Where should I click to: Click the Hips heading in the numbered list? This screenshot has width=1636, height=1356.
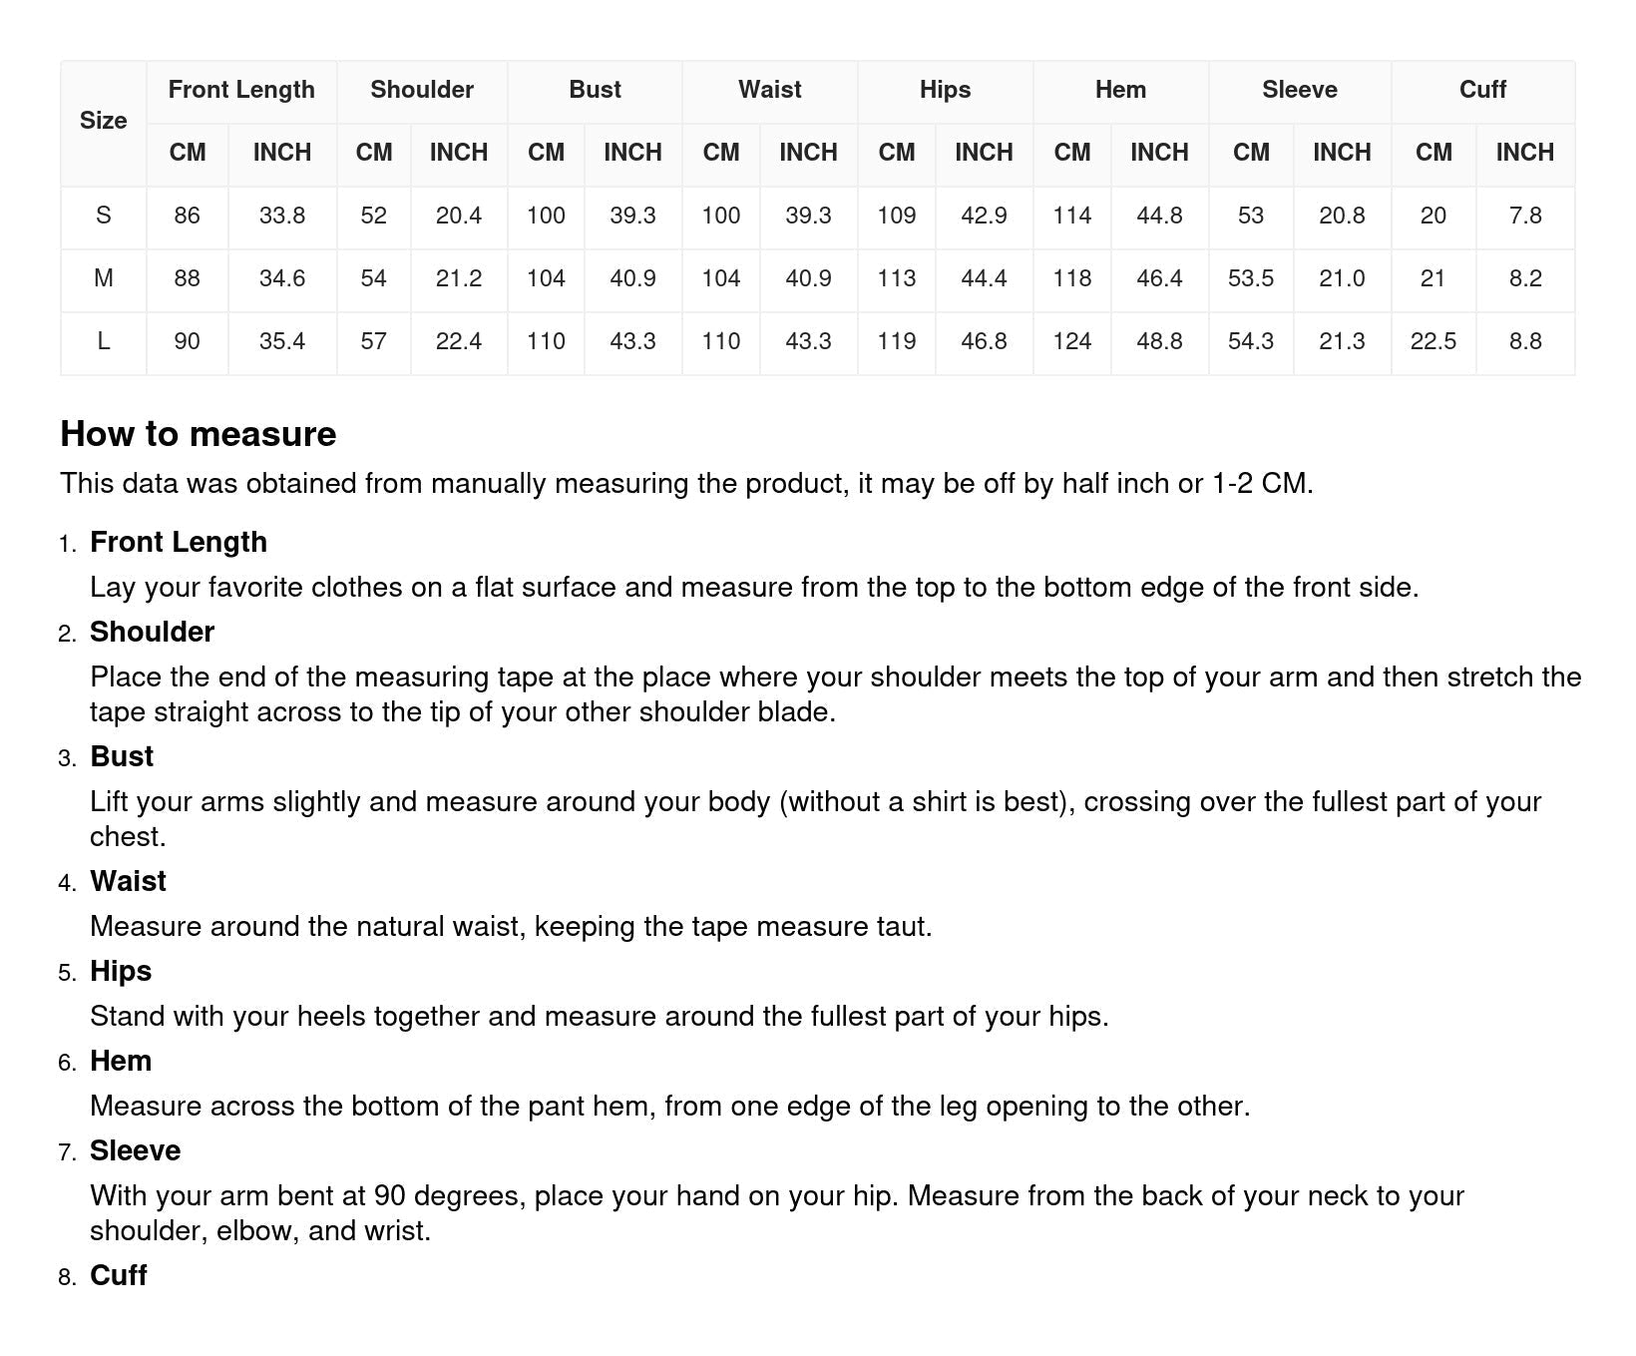tap(121, 971)
